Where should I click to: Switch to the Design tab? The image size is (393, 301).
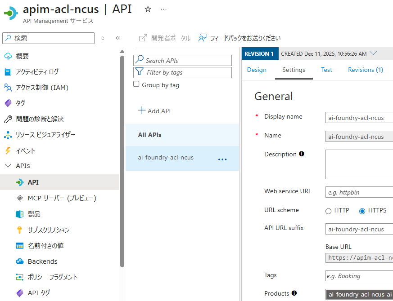pos(257,70)
